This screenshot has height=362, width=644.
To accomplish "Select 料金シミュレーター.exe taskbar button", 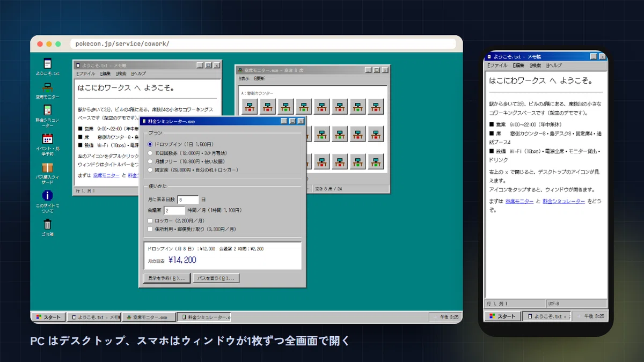I will [x=204, y=317].
